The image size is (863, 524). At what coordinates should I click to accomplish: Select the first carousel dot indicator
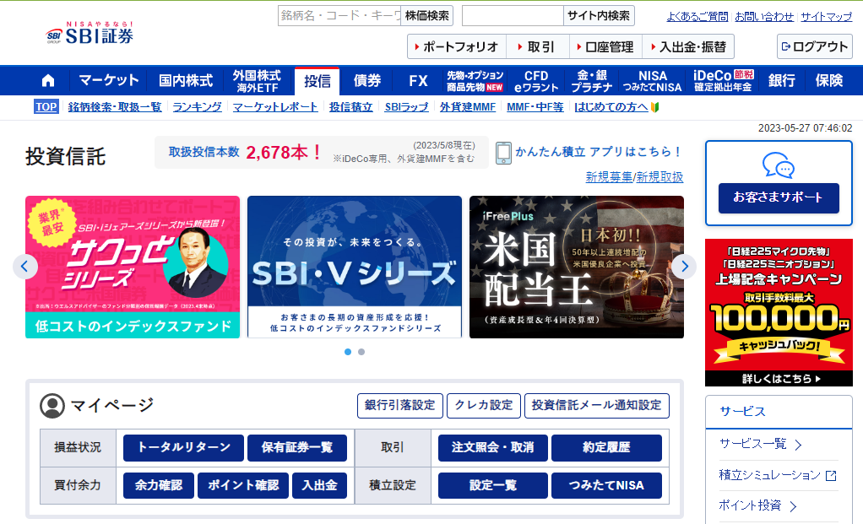point(348,352)
